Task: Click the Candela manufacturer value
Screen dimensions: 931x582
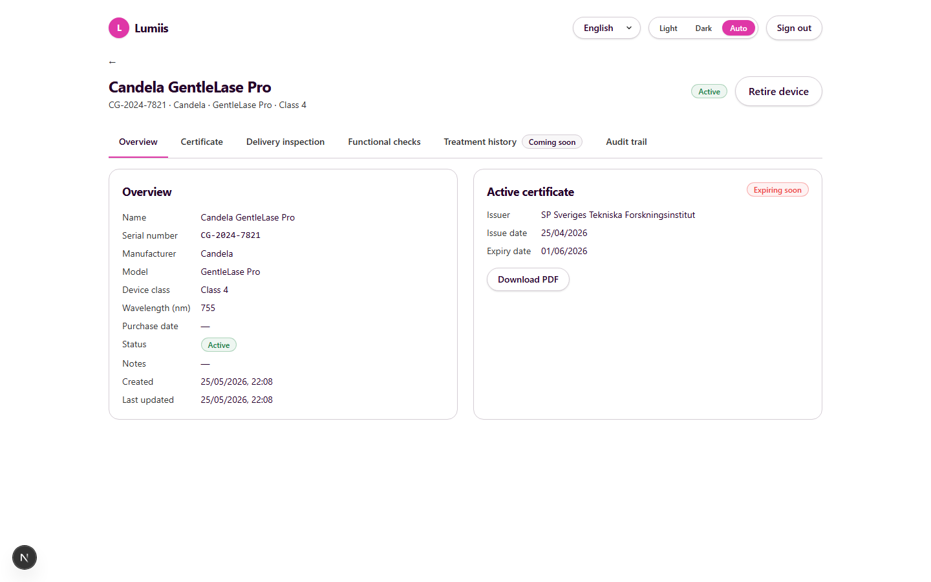Action: 217,253
